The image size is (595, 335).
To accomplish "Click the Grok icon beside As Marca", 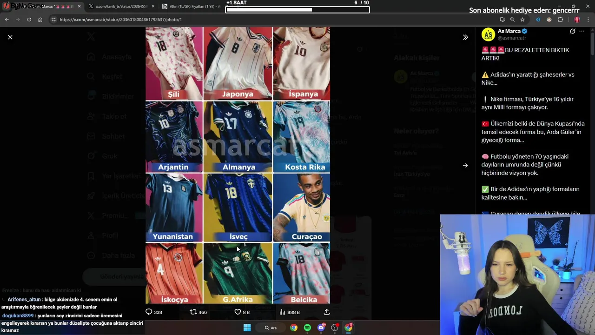I will pos(573,31).
